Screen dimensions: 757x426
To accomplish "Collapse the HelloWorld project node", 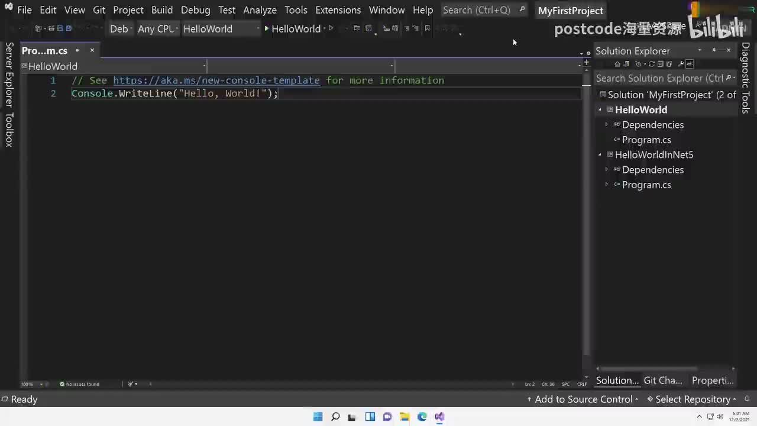I will coord(600,109).
